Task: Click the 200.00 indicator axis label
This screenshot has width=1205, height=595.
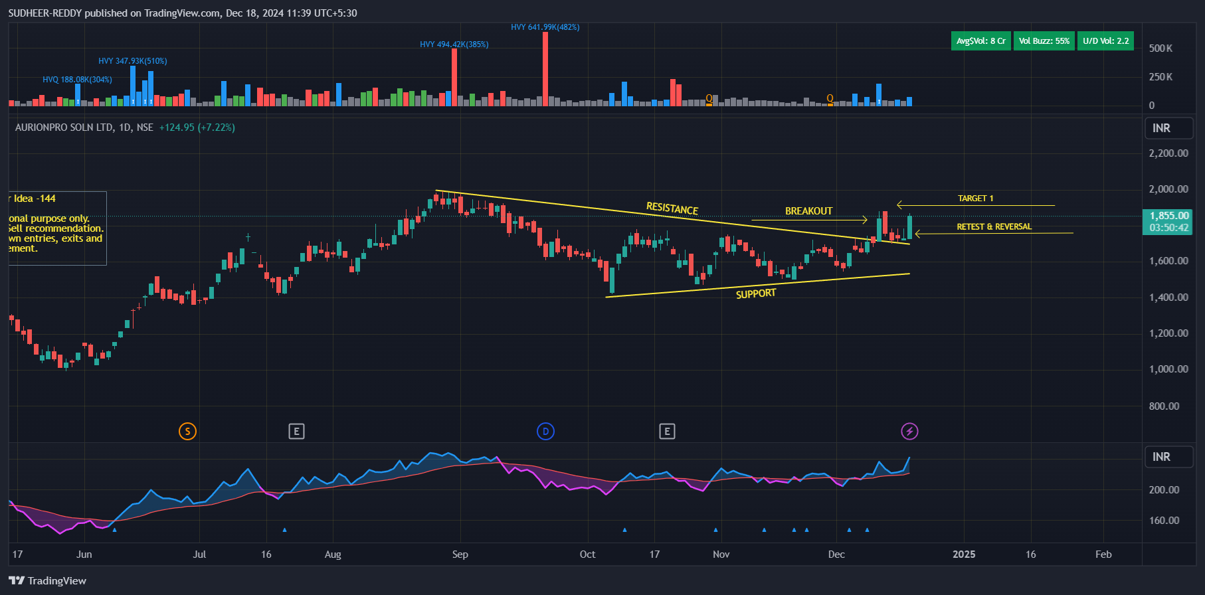Action: click(x=1164, y=490)
